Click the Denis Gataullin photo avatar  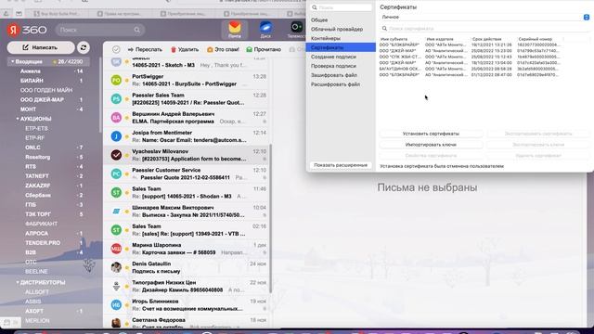coord(116,267)
